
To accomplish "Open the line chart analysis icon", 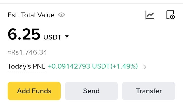I will pyautogui.click(x=150, y=15).
